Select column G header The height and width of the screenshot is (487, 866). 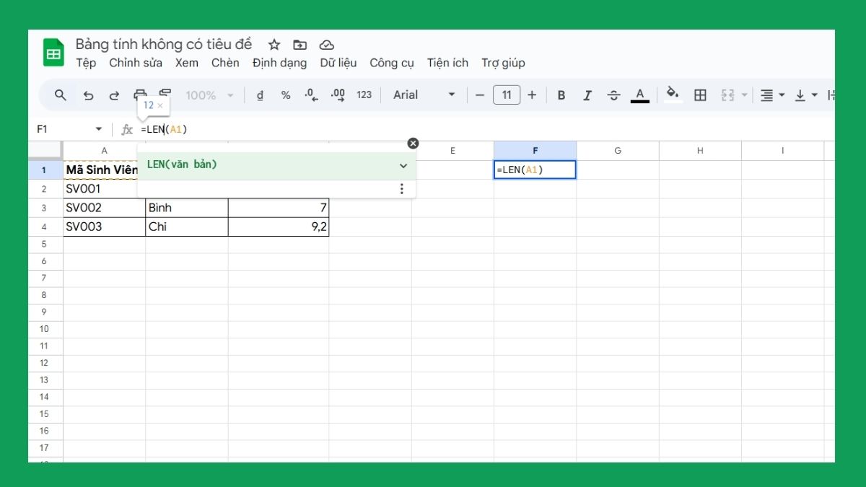click(618, 150)
